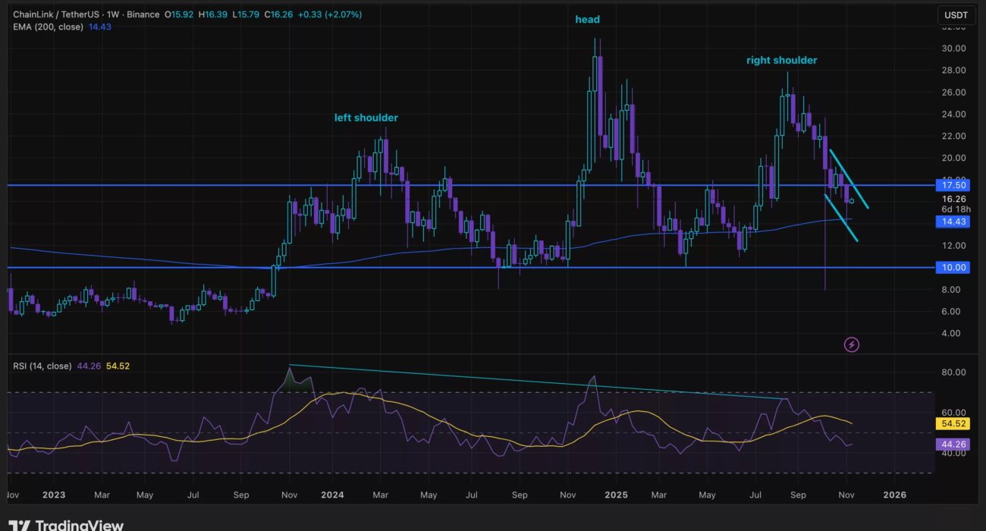
Task: Click the "right shoulder" annotation
Action: (781, 60)
